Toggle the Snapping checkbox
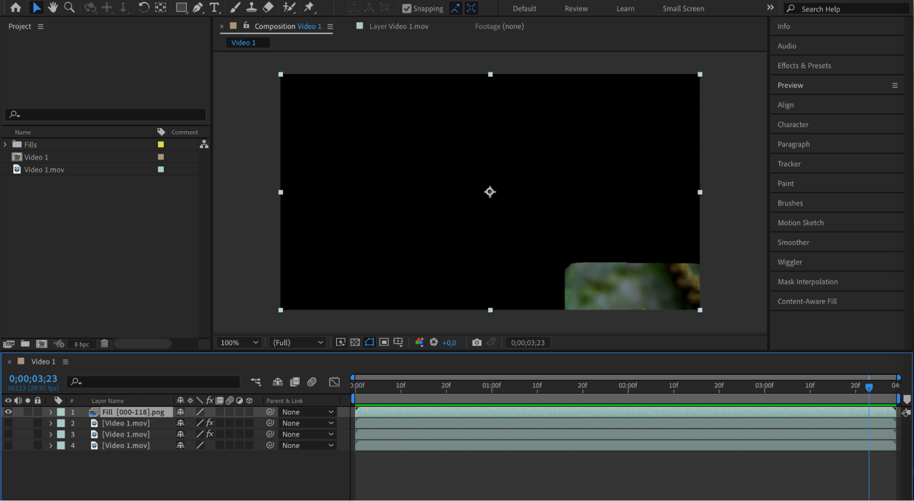Viewport: 914px width, 501px height. (x=406, y=8)
